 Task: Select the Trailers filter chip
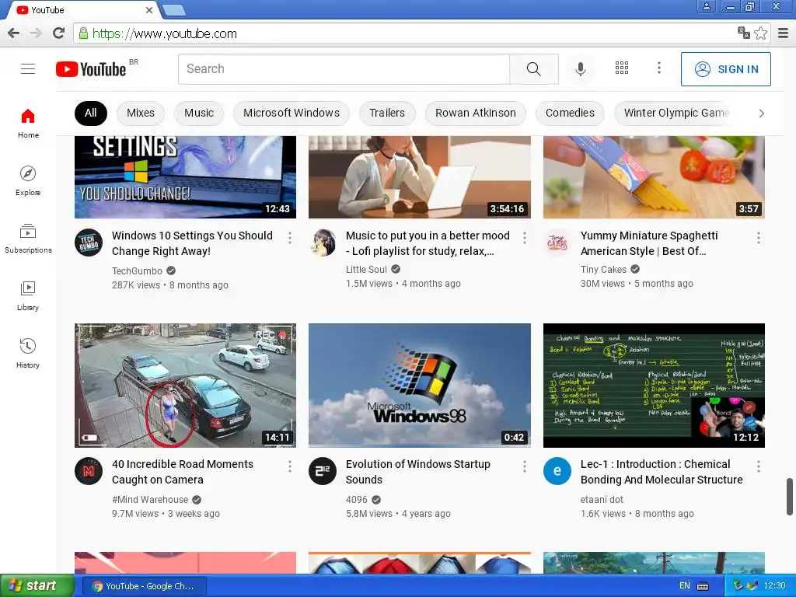[x=387, y=113]
